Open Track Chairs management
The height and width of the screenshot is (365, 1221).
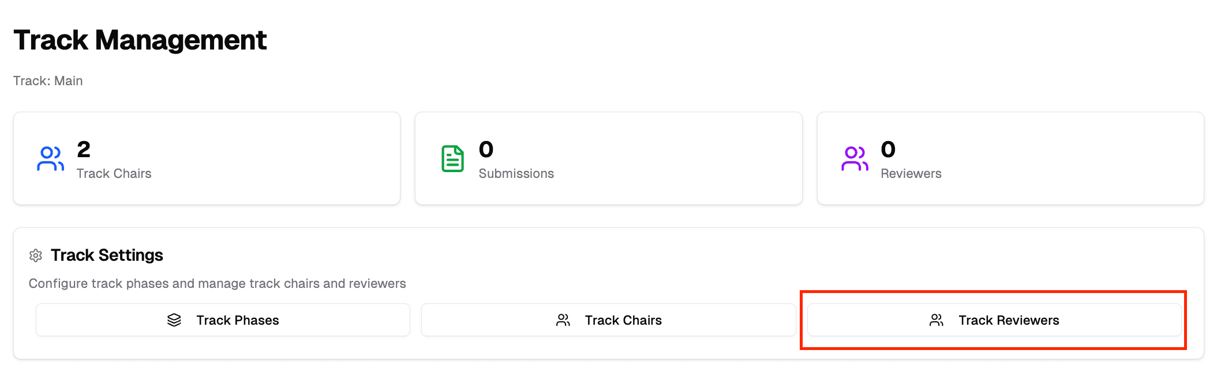[x=608, y=320]
